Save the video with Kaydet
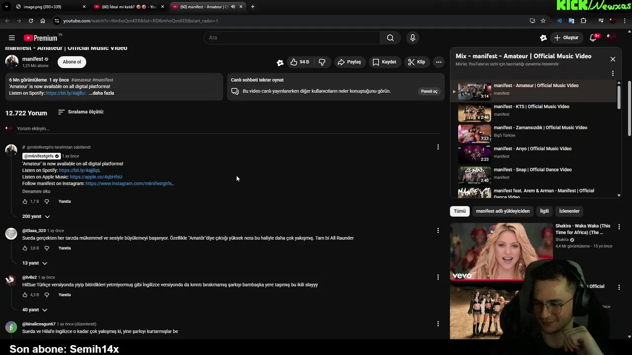This screenshot has height=355, width=632. [384, 62]
